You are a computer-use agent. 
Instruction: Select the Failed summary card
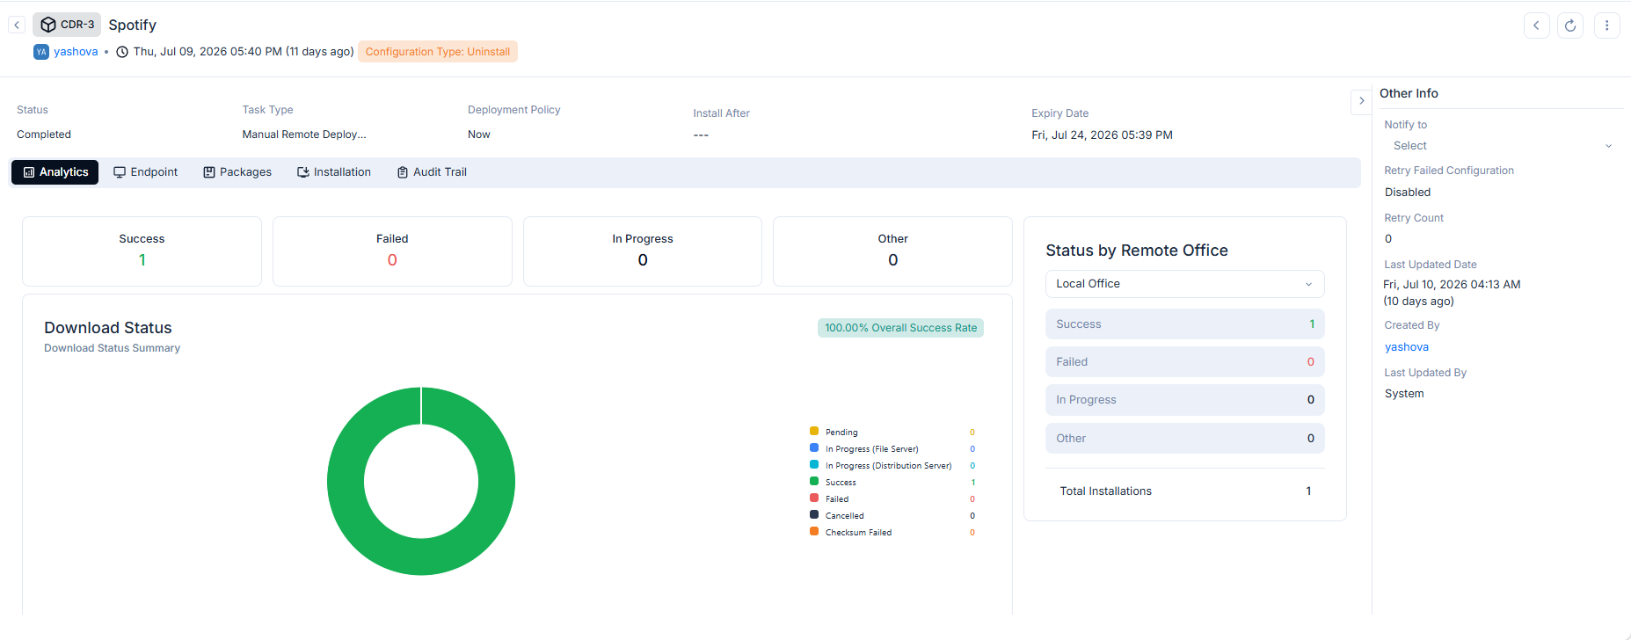pyautogui.click(x=392, y=251)
